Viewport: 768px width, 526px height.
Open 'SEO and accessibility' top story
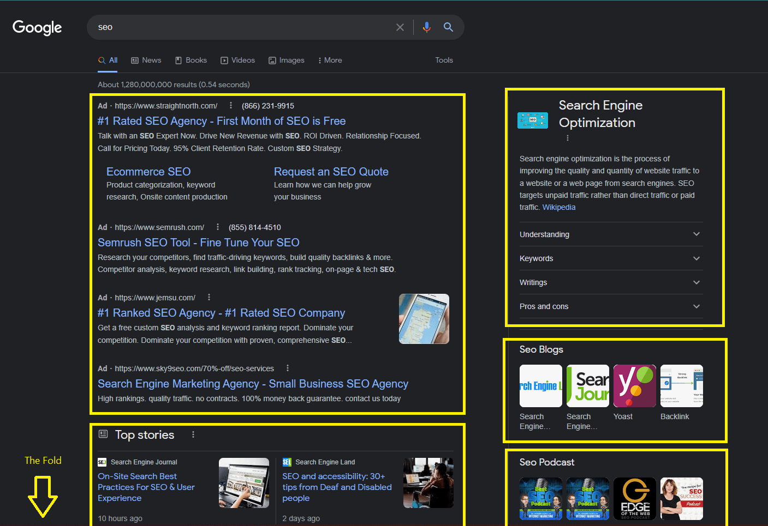(x=337, y=487)
